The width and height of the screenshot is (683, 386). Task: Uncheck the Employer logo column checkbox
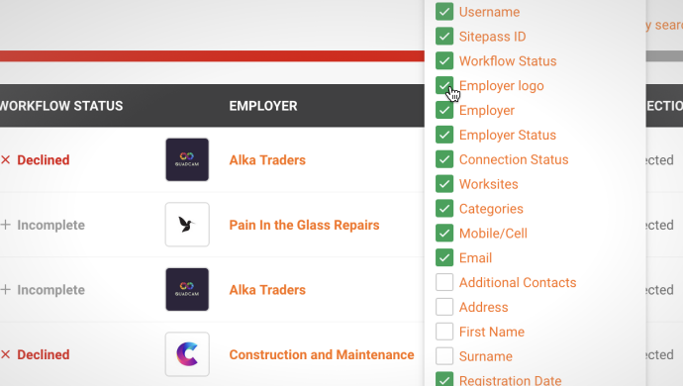coord(444,85)
